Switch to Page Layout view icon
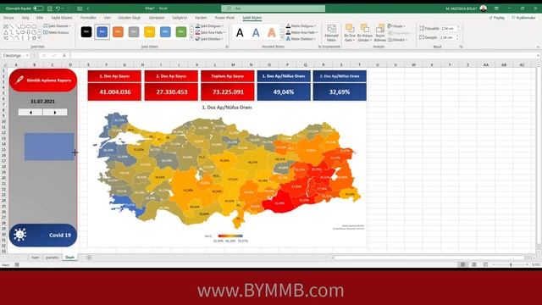The height and width of the screenshot is (305, 542). click(x=474, y=264)
